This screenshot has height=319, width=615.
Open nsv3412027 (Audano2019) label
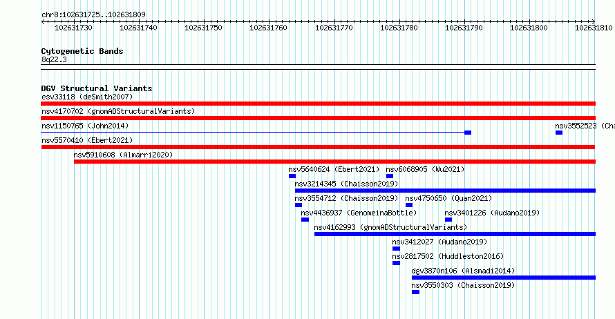[x=439, y=242]
